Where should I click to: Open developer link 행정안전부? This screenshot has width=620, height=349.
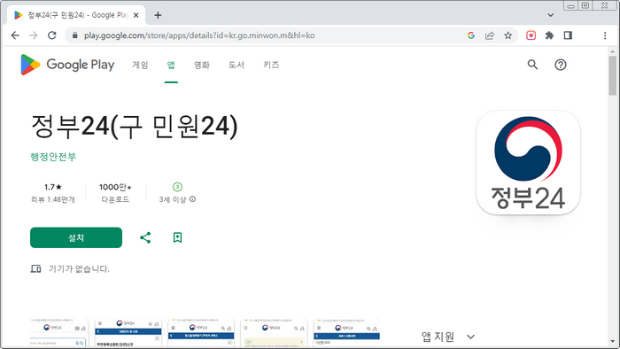(53, 157)
